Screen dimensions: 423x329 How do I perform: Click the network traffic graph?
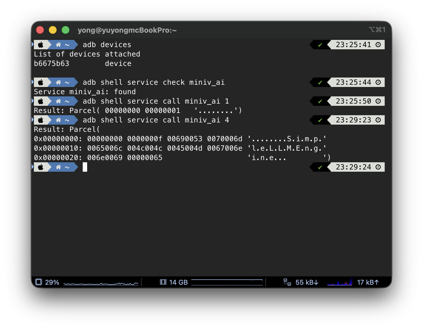click(x=340, y=282)
